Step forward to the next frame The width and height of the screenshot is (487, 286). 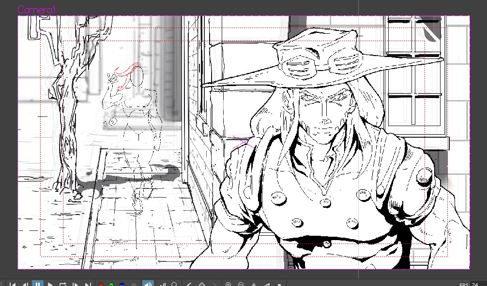click(76, 284)
